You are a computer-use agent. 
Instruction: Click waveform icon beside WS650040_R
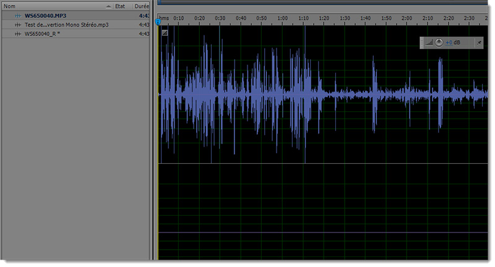pos(18,34)
